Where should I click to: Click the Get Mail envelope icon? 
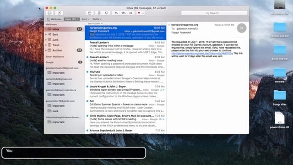pos(49,13)
